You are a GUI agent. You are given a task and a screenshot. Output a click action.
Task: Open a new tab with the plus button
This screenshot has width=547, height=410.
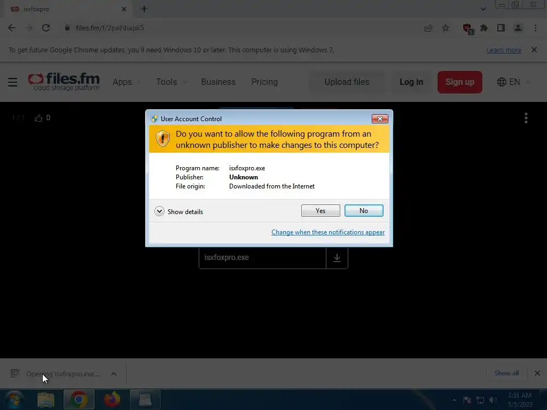tap(144, 9)
